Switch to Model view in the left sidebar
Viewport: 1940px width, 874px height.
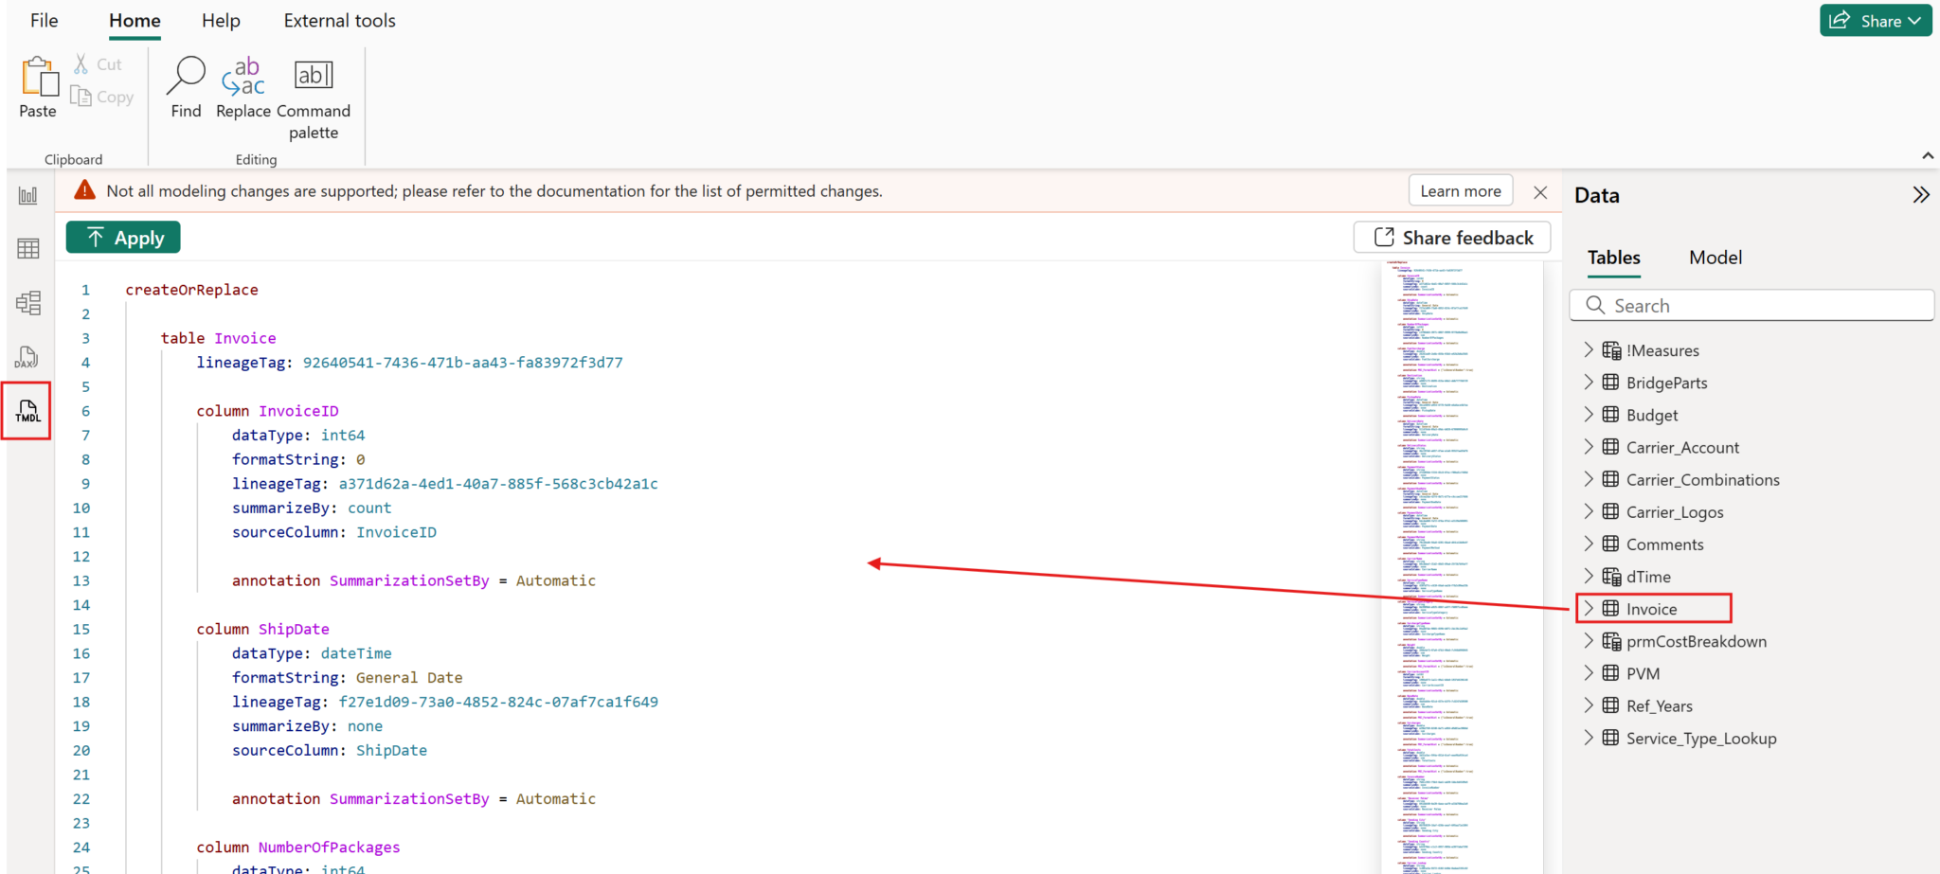28,303
